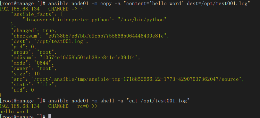
Task: Click the first ansible copy command line
Action: click(x=125, y=3)
